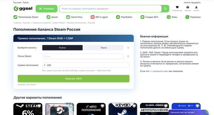The height and width of the screenshot is (115, 214).
Task: Go to Главная breadcrumb
Action: pos(17,23)
